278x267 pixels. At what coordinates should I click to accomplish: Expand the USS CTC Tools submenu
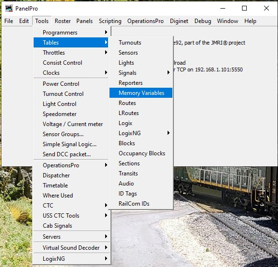[72, 216]
